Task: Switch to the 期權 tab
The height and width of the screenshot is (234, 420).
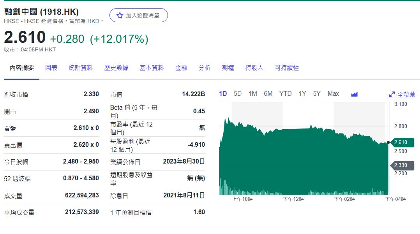Action: [x=228, y=68]
